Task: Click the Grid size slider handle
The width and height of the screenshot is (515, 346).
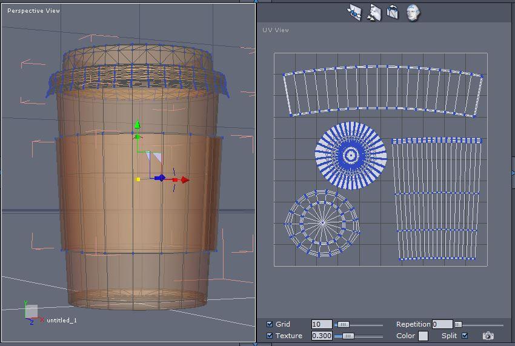Action: point(343,324)
